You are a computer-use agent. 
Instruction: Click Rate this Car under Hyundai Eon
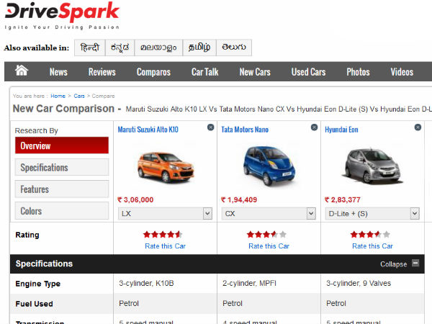(372, 246)
